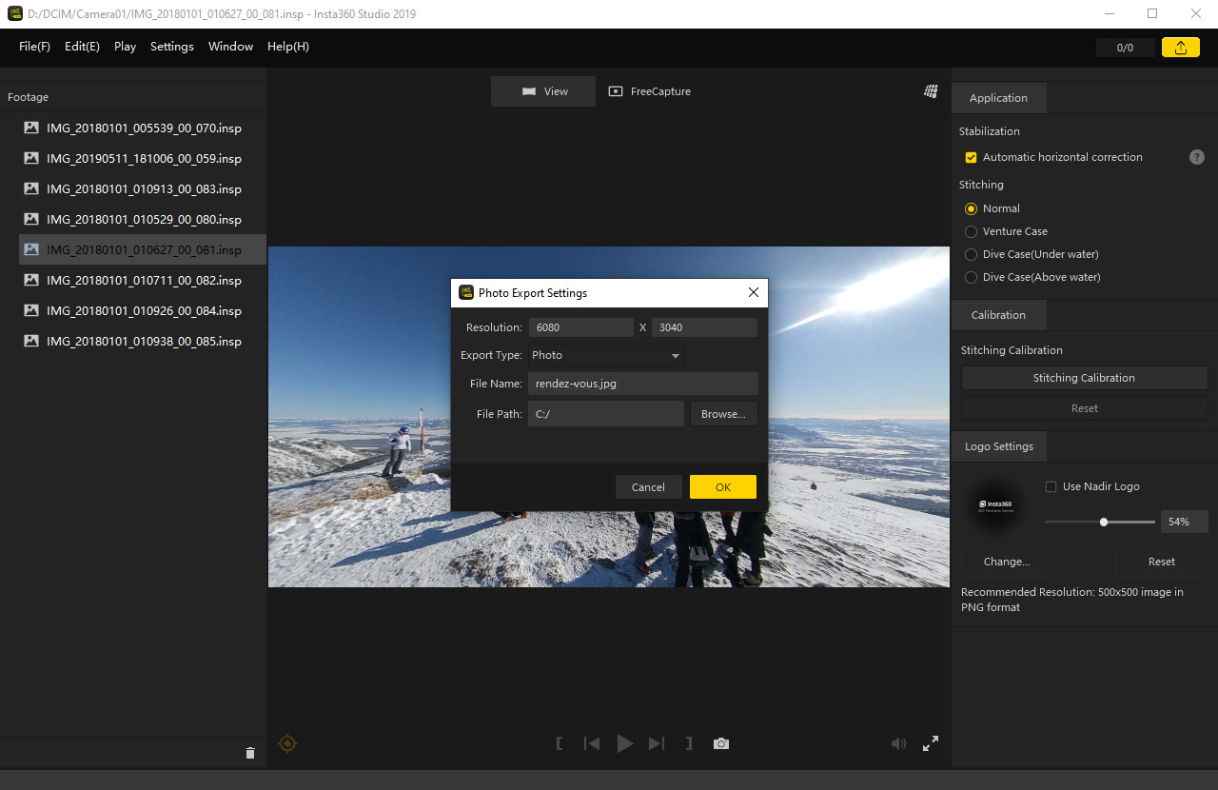Click OK to export the photo

click(x=723, y=487)
